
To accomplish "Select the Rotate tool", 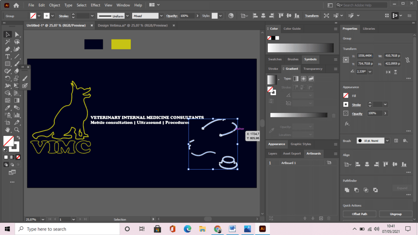I will click(x=7, y=78).
